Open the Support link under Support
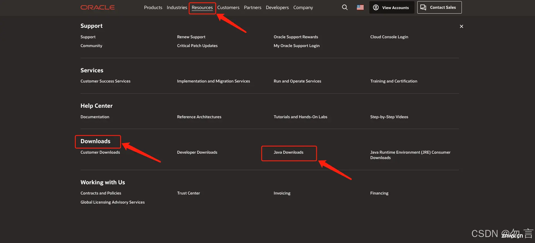Screen dimensions: 535x243 tap(88, 37)
